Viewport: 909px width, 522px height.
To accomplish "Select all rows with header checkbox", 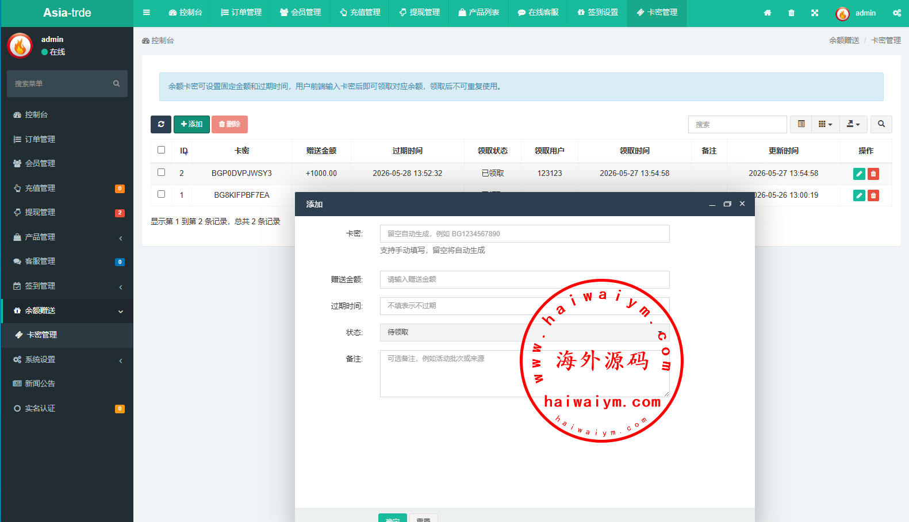I will coord(161,150).
